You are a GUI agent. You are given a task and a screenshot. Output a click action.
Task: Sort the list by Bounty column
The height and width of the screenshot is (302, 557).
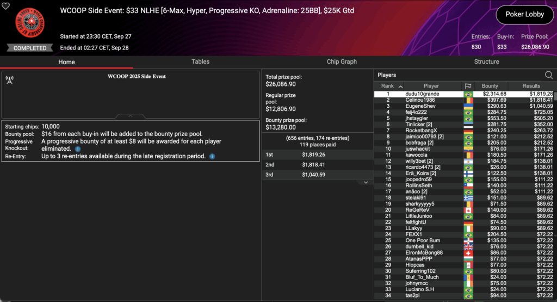[490, 86]
